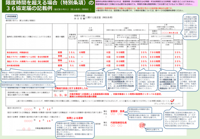Click the 代表取締役社長 employer title
The width and height of the screenshot is (200, 139).
119,123
